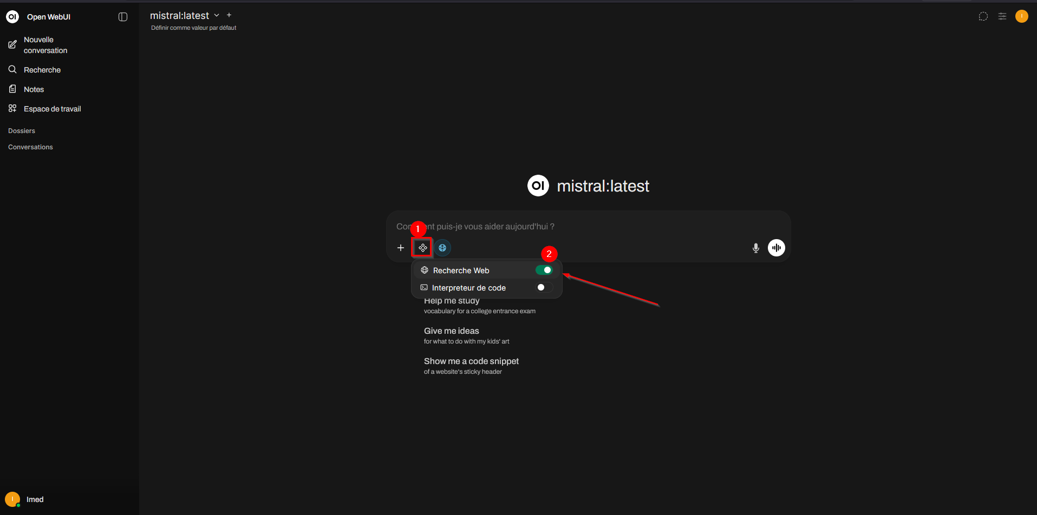The height and width of the screenshot is (515, 1037).
Task: Toggle Recherche Web off
Action: click(544, 269)
